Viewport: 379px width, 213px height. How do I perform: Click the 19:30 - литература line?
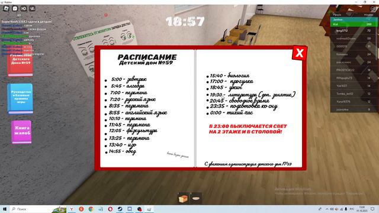(252, 95)
